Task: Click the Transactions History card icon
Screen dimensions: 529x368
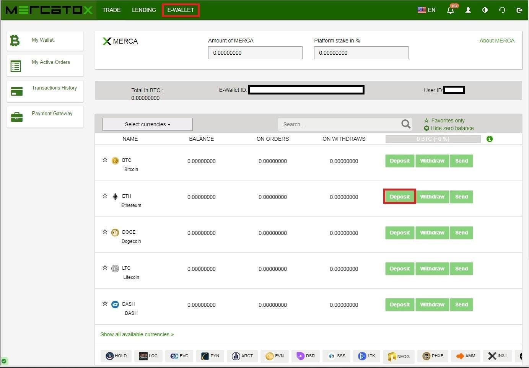Action: [x=17, y=91]
